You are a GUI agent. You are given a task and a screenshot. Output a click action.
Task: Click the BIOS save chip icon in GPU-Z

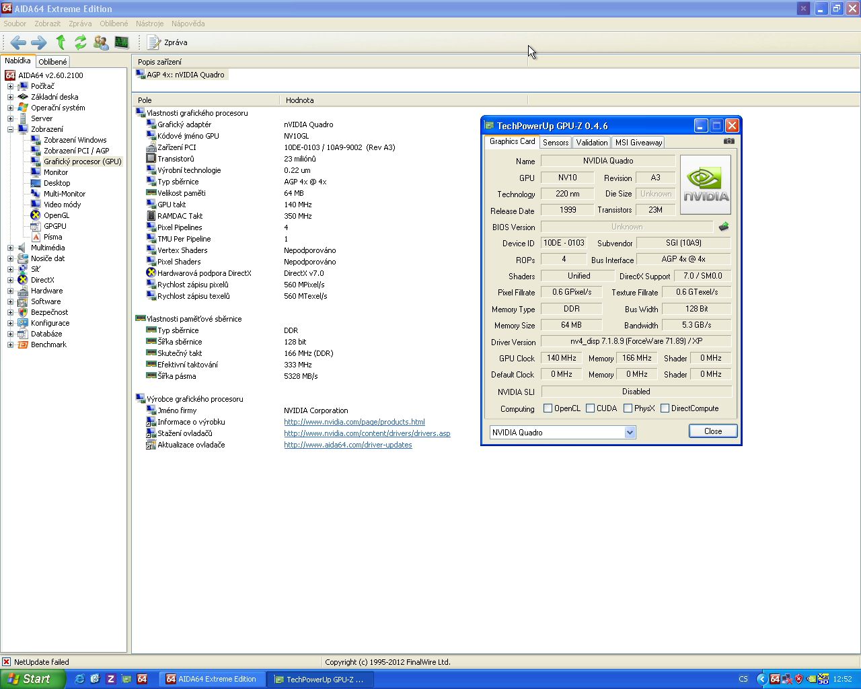pyautogui.click(x=724, y=227)
